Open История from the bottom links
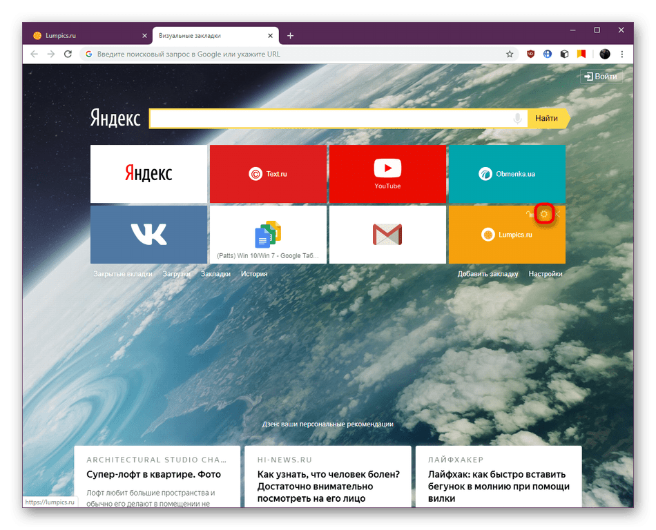This screenshot has height=530, width=656. pyautogui.click(x=255, y=273)
